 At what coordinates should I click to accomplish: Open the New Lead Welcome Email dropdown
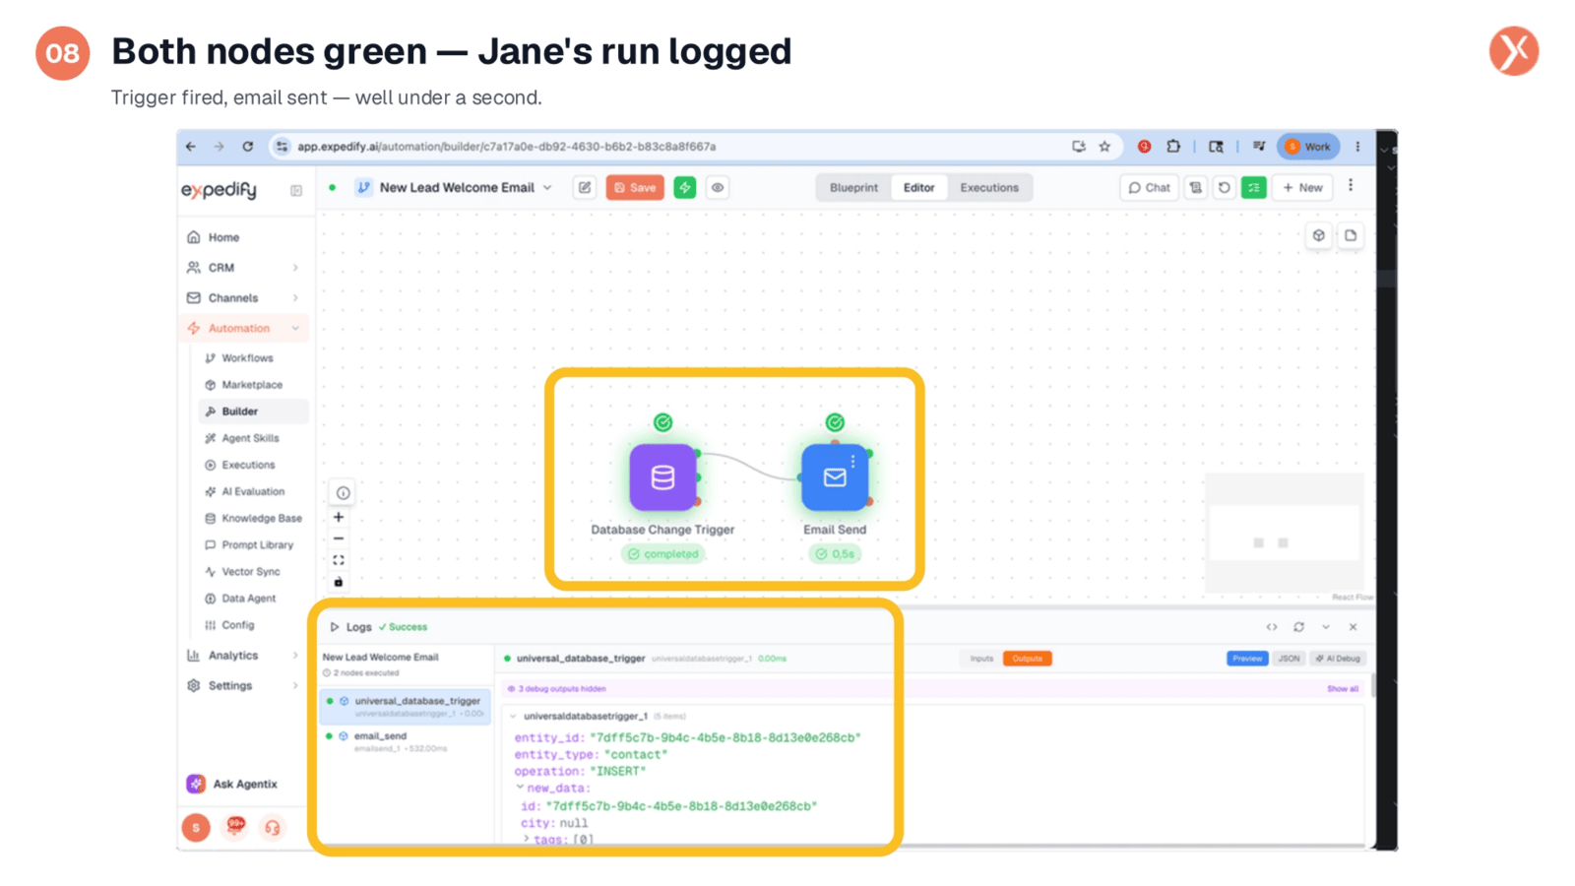click(x=547, y=188)
